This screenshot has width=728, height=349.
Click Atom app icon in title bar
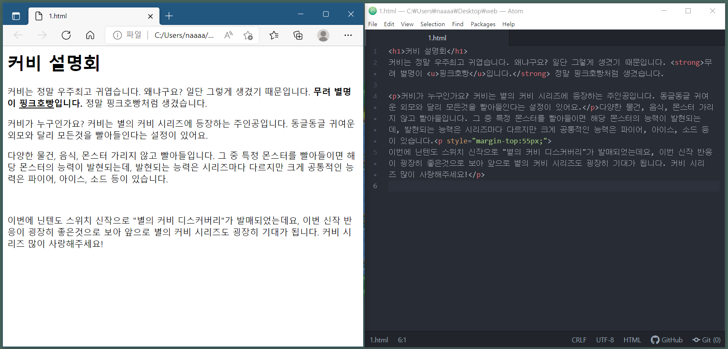pyautogui.click(x=373, y=11)
